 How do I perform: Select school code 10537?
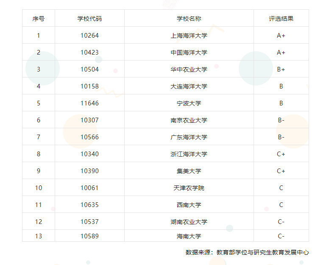click(x=89, y=221)
